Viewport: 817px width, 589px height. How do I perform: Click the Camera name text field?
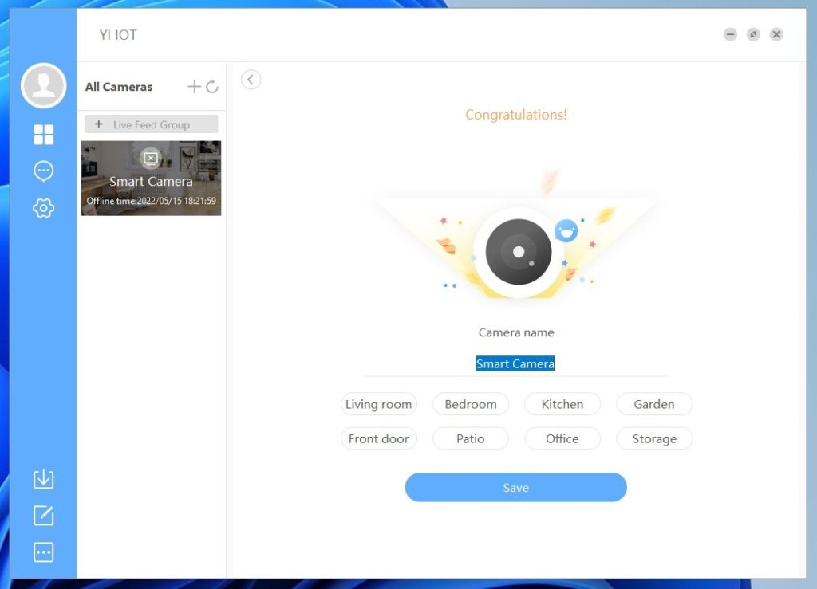click(x=515, y=364)
